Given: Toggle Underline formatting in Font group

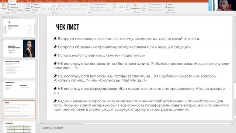Looking at the screenshot, I should [49, 9].
